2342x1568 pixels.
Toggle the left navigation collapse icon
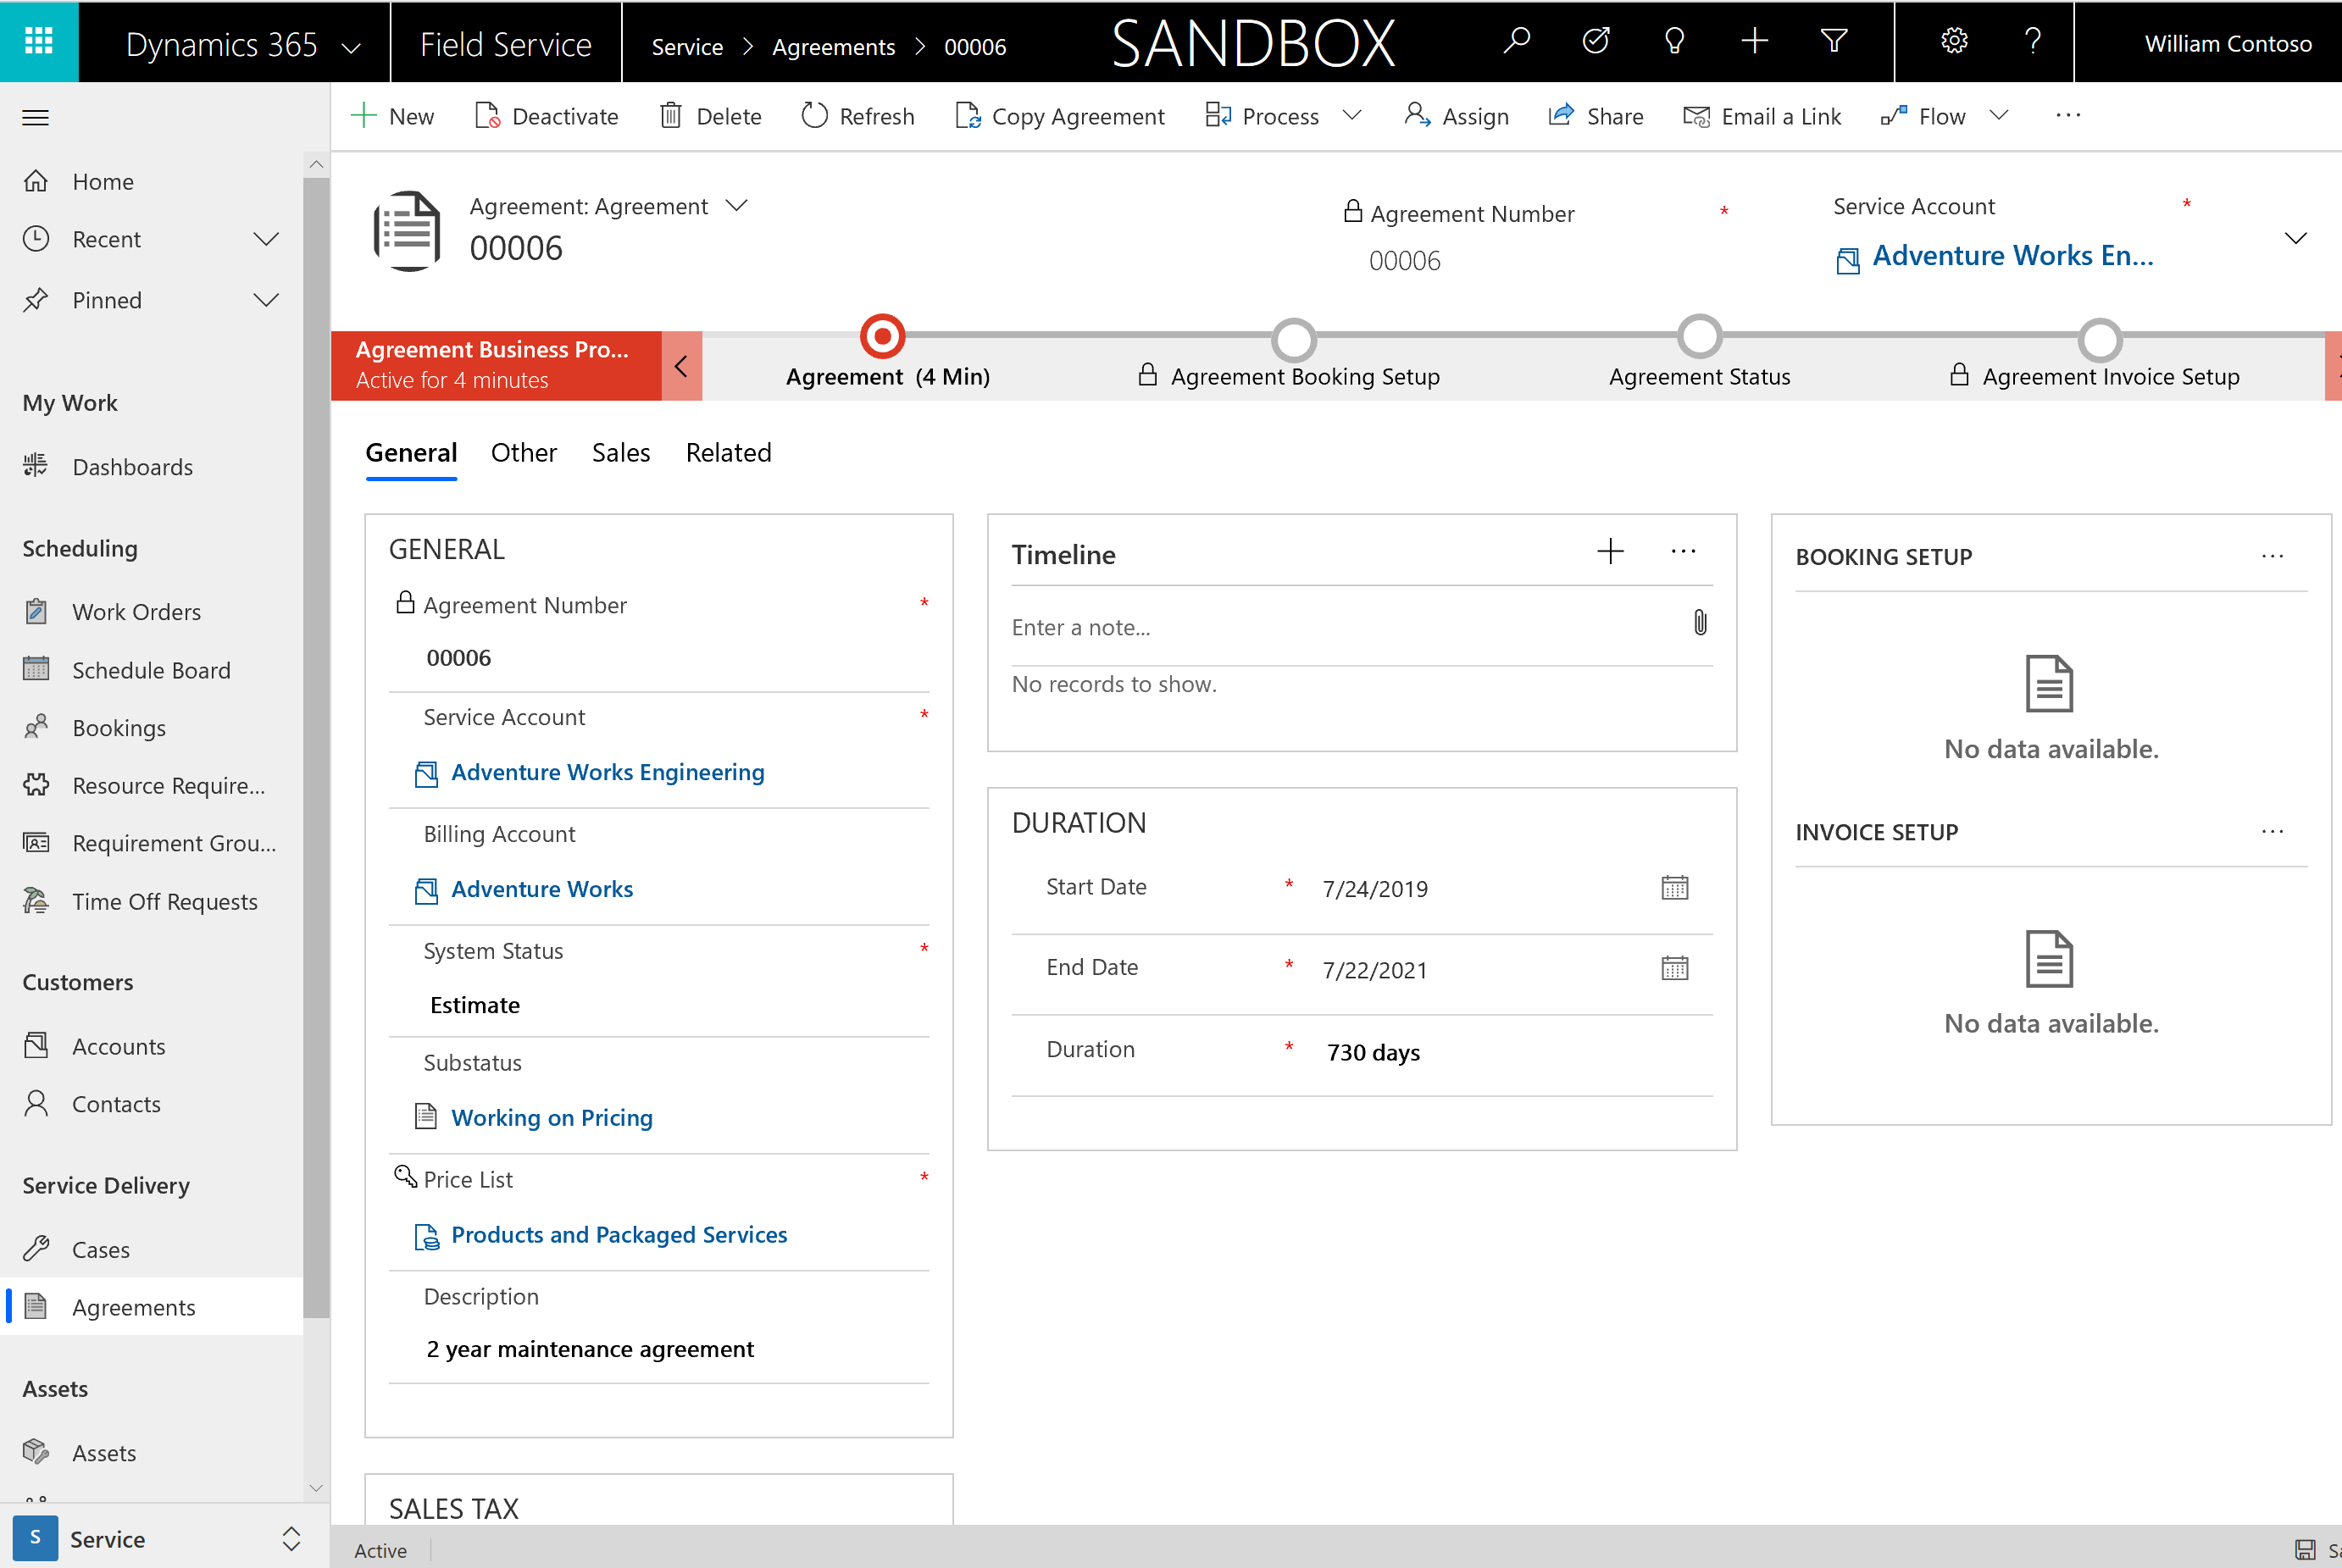pos(35,117)
